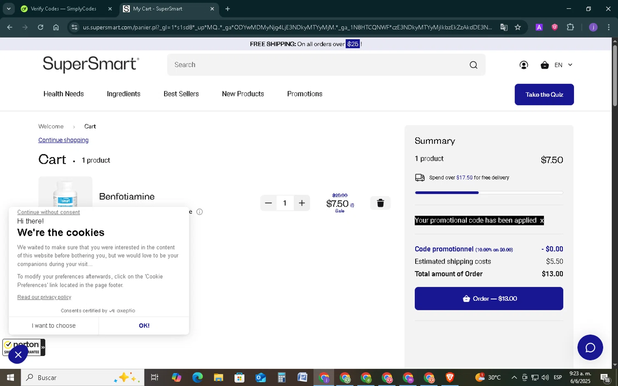
Task: Click the red shield extension icon
Action: pyautogui.click(x=555, y=28)
